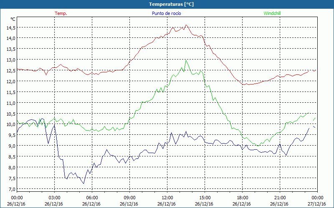Click the red temperature peak near 13:30
The image size is (334, 208).
(x=186, y=25)
